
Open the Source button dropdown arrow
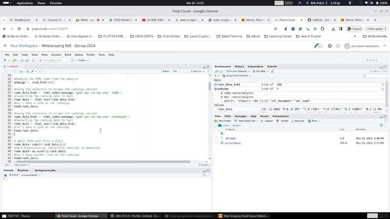tap(204, 72)
